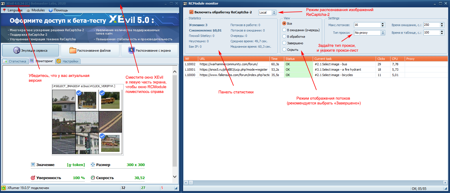Screen dimensions: 450x193
Task: Click the top-left captcha image tile
Action: tap(64, 100)
